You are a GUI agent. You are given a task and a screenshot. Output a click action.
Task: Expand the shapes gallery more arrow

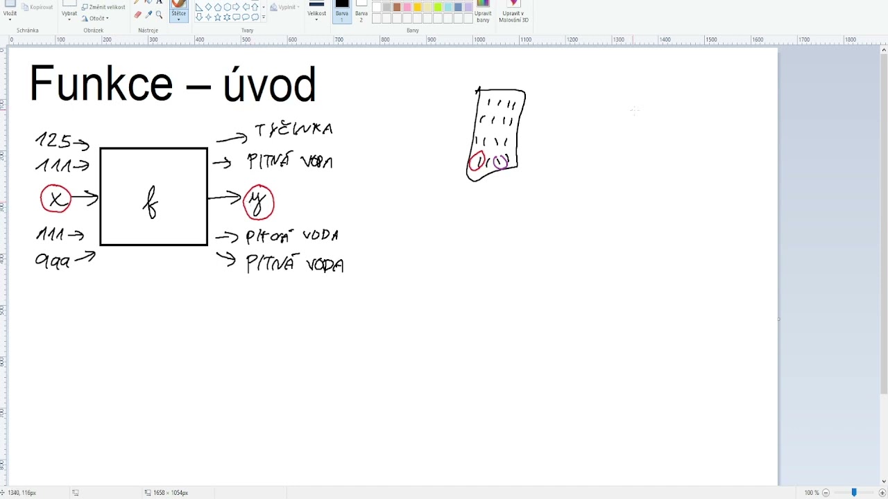pos(264,17)
